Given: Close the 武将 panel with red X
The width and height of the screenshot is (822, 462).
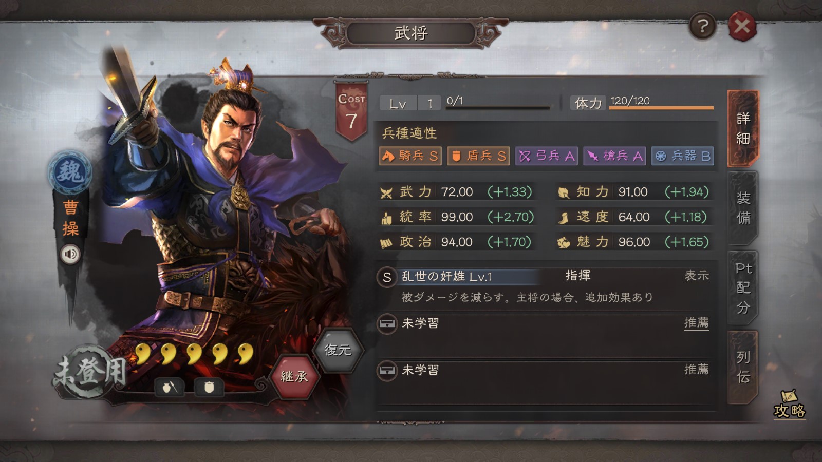Looking at the screenshot, I should tap(742, 26).
